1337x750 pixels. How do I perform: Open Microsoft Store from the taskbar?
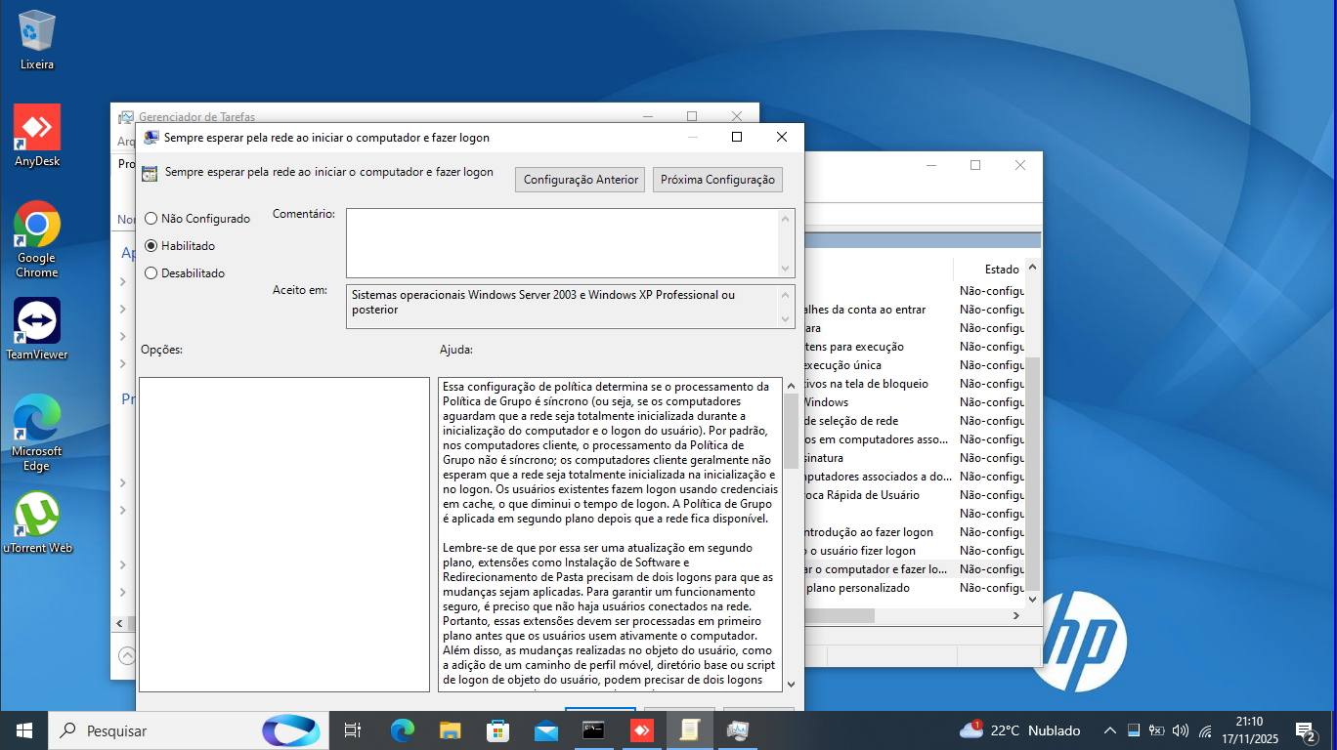(x=498, y=730)
